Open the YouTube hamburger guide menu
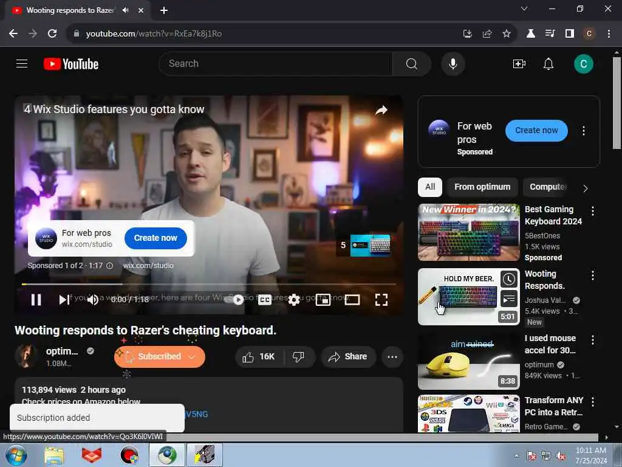This screenshot has height=467, width=622. [x=22, y=63]
